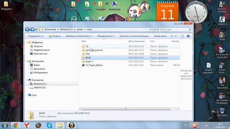Open San Andreas Multiplayer desktop shortcut
The height and width of the screenshot is (129, 230).
pyautogui.click(x=222, y=99)
